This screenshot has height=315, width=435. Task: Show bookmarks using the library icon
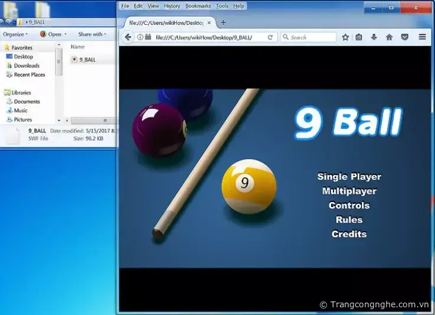click(359, 37)
